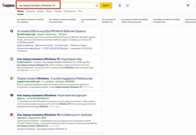Viewport: 196px width, 135px height.
Task: Open search settings sliders icon
Action: 127,5
